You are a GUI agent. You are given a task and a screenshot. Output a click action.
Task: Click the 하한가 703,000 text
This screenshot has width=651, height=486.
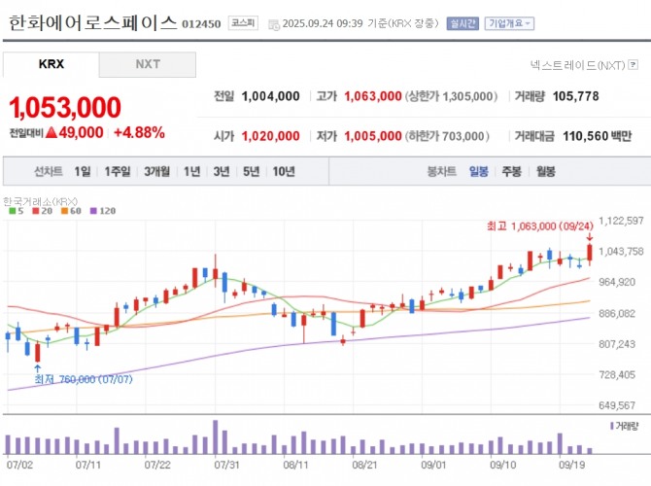[x=447, y=136]
